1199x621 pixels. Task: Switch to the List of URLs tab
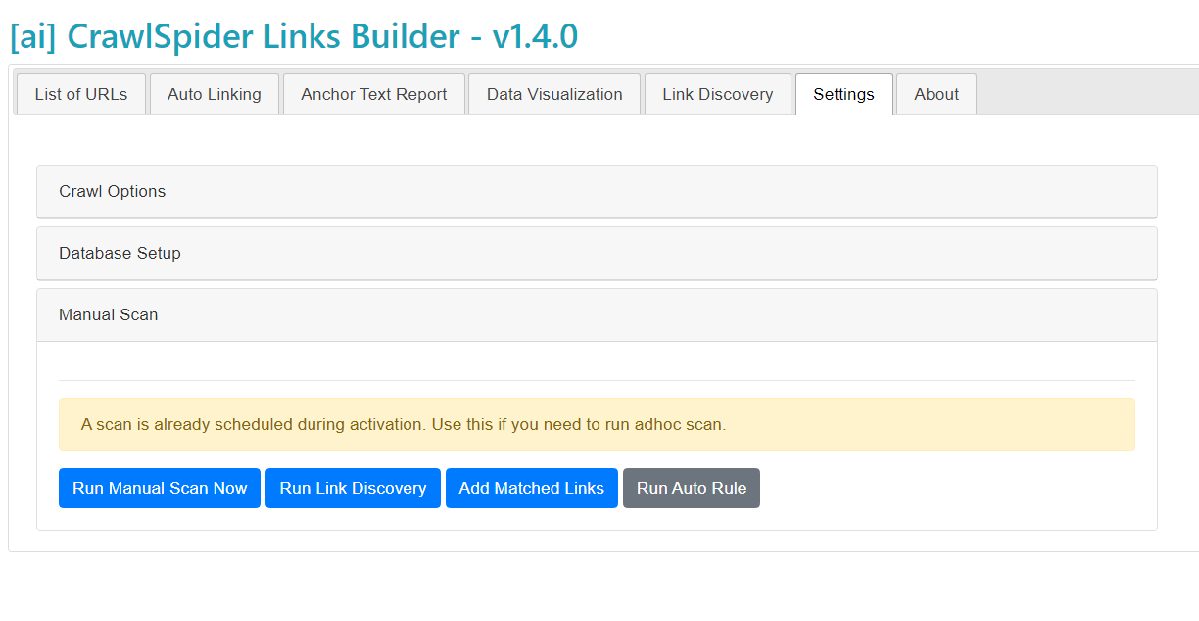coord(80,94)
